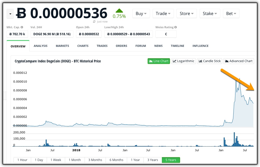Screen dimensions: 260x167
Task: Click the 2018 label on the chart axis
Action: 76,150
